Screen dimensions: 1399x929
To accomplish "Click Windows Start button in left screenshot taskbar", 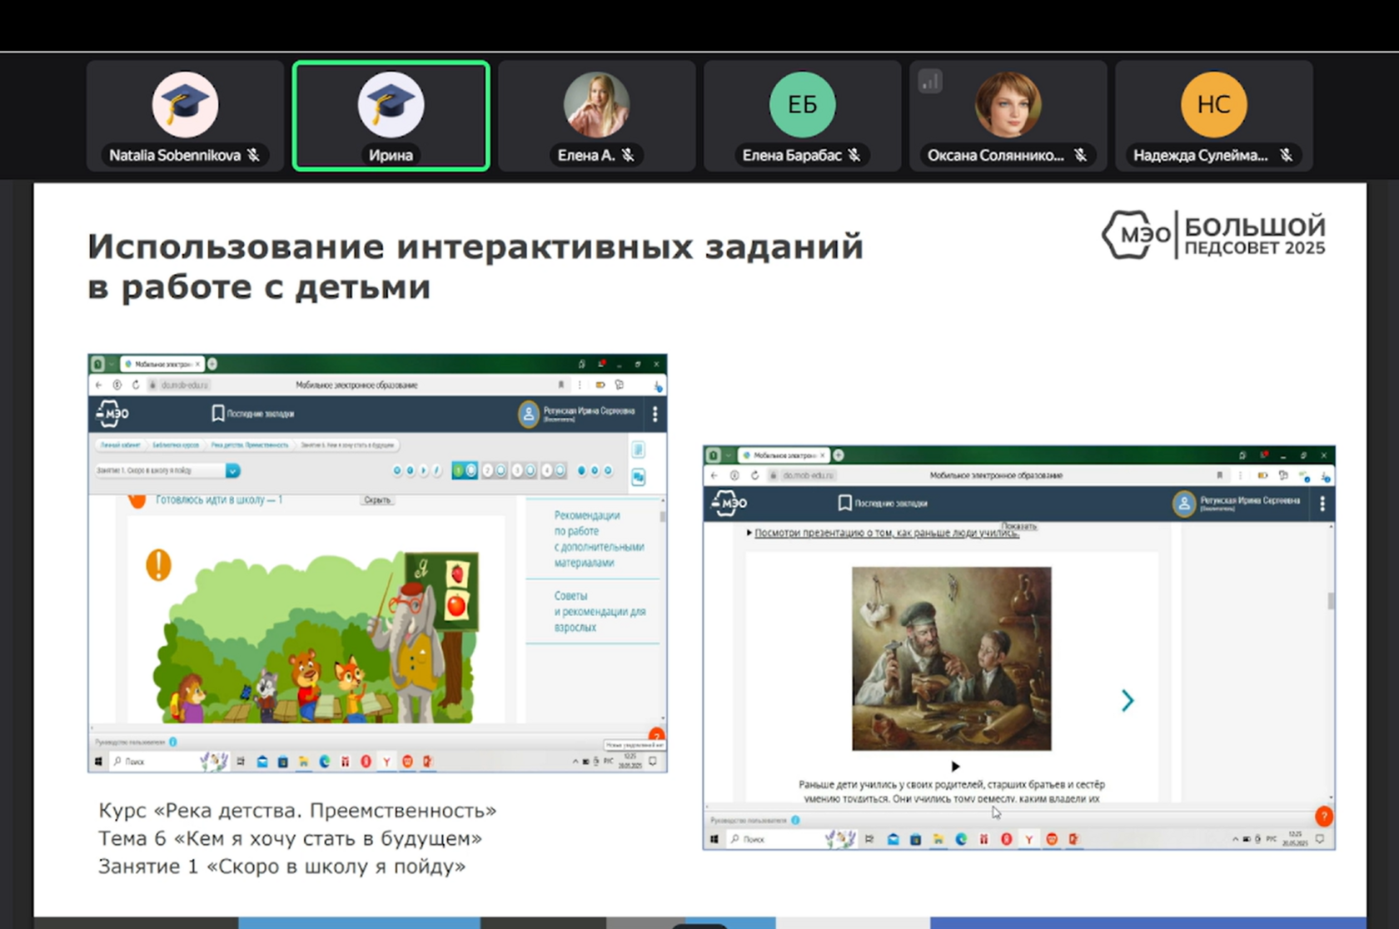I will pos(99,761).
